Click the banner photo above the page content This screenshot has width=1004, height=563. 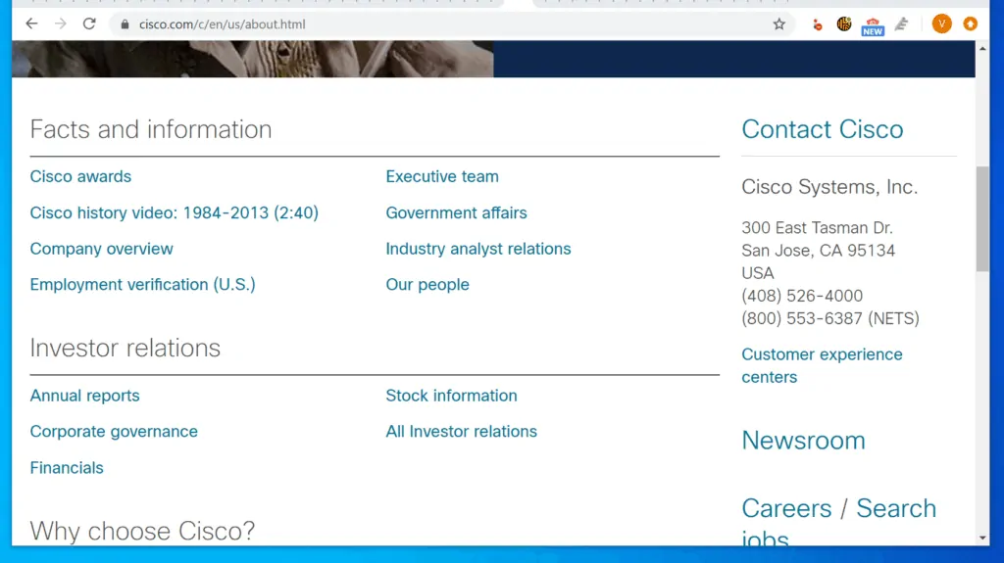(252, 59)
